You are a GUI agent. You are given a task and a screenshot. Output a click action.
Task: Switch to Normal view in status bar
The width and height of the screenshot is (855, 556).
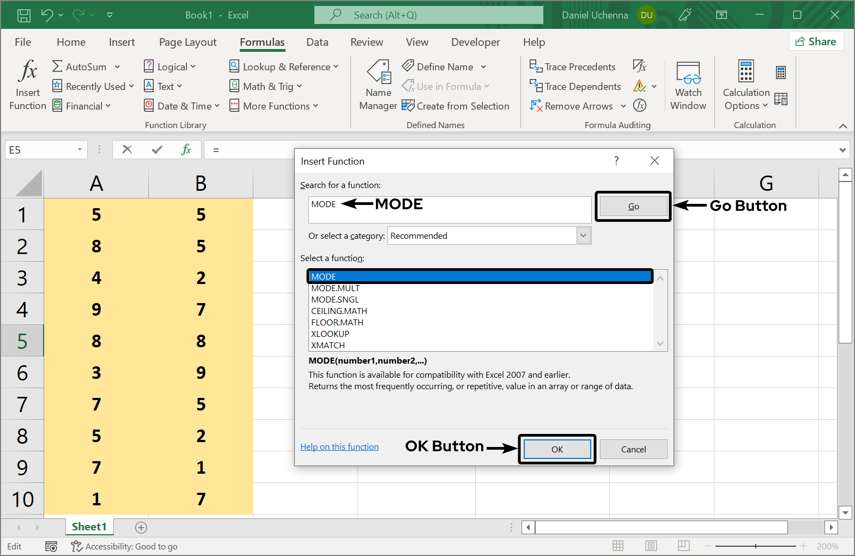618,546
